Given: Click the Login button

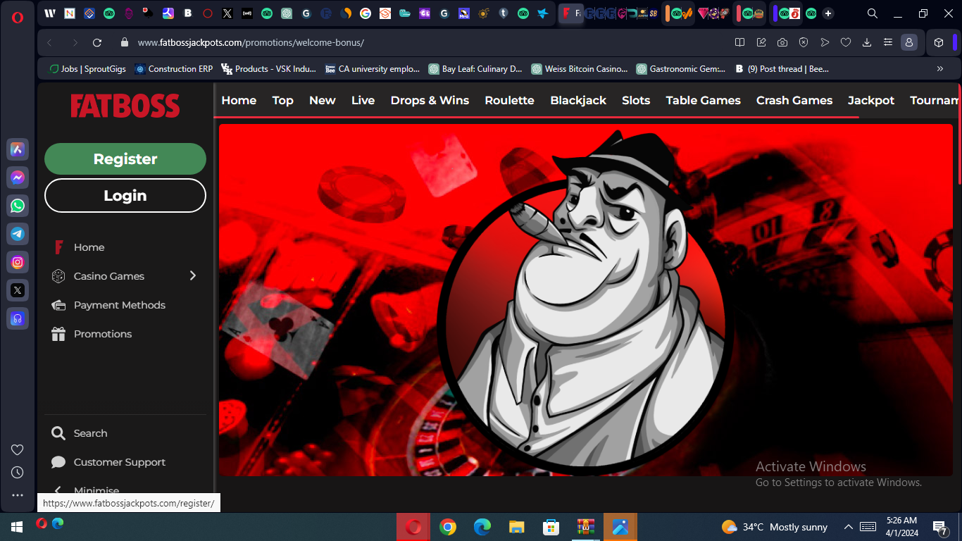Looking at the screenshot, I should (x=125, y=195).
